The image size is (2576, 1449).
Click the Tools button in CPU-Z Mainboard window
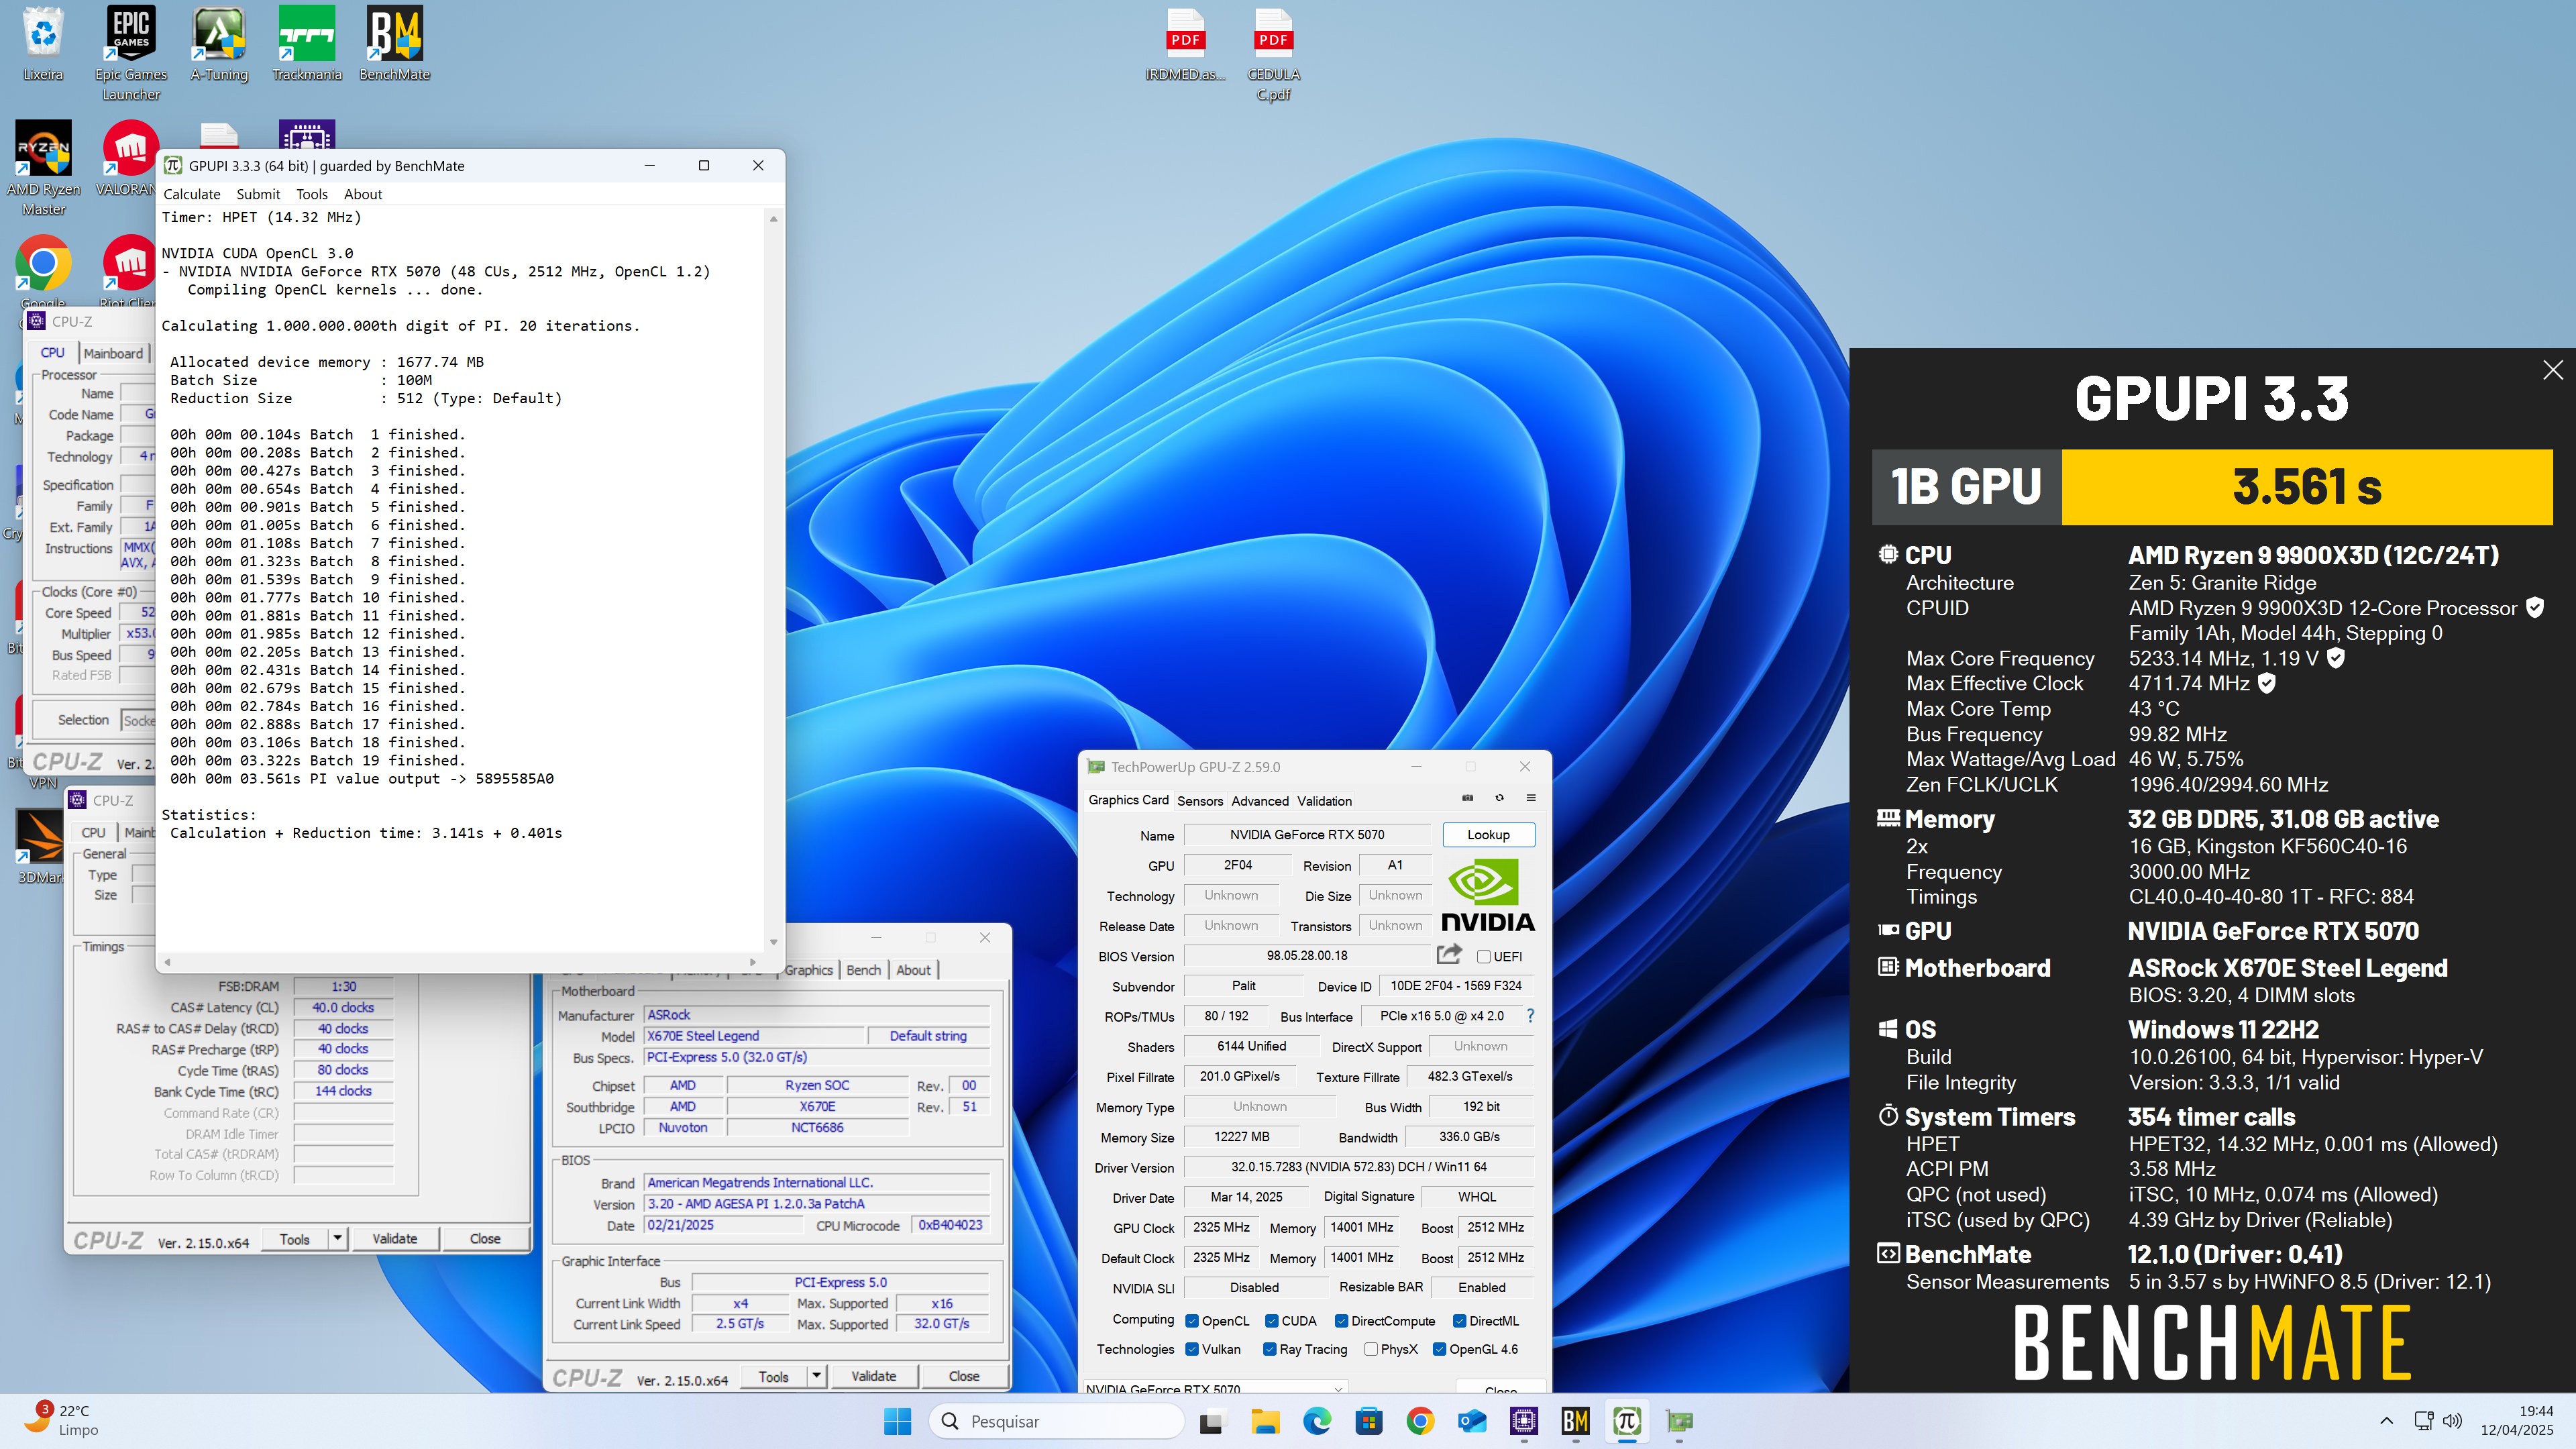click(x=774, y=1376)
